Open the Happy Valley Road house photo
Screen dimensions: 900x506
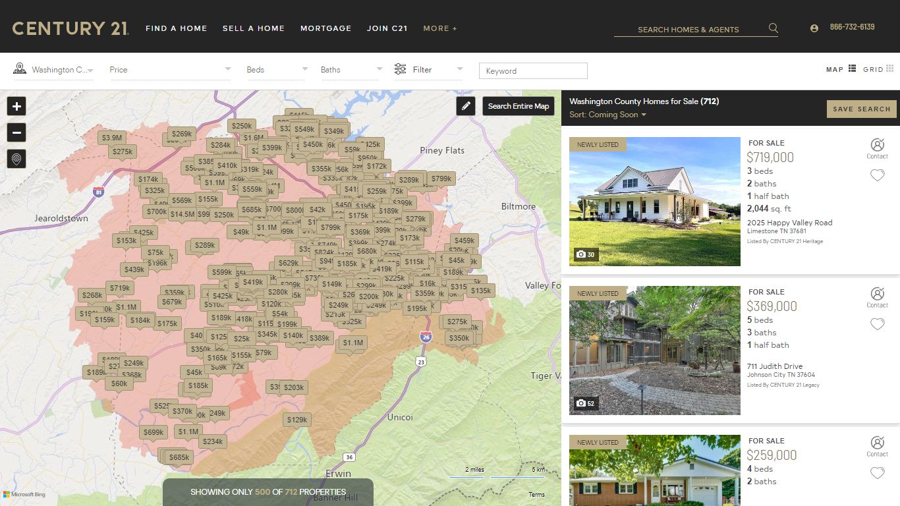[655, 202]
